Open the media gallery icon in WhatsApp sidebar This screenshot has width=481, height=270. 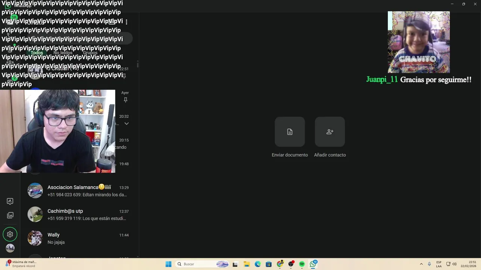click(x=10, y=215)
